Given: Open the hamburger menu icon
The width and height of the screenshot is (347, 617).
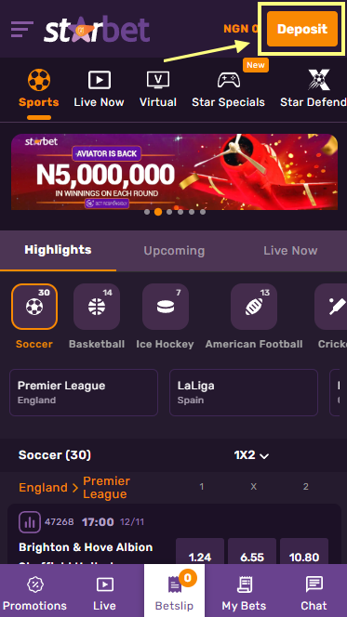Looking at the screenshot, I should 22,29.
